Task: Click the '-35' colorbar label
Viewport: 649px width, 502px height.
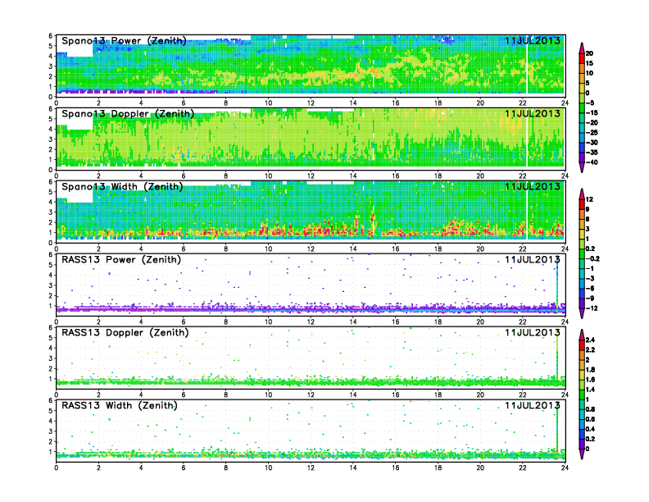Action: pos(592,153)
